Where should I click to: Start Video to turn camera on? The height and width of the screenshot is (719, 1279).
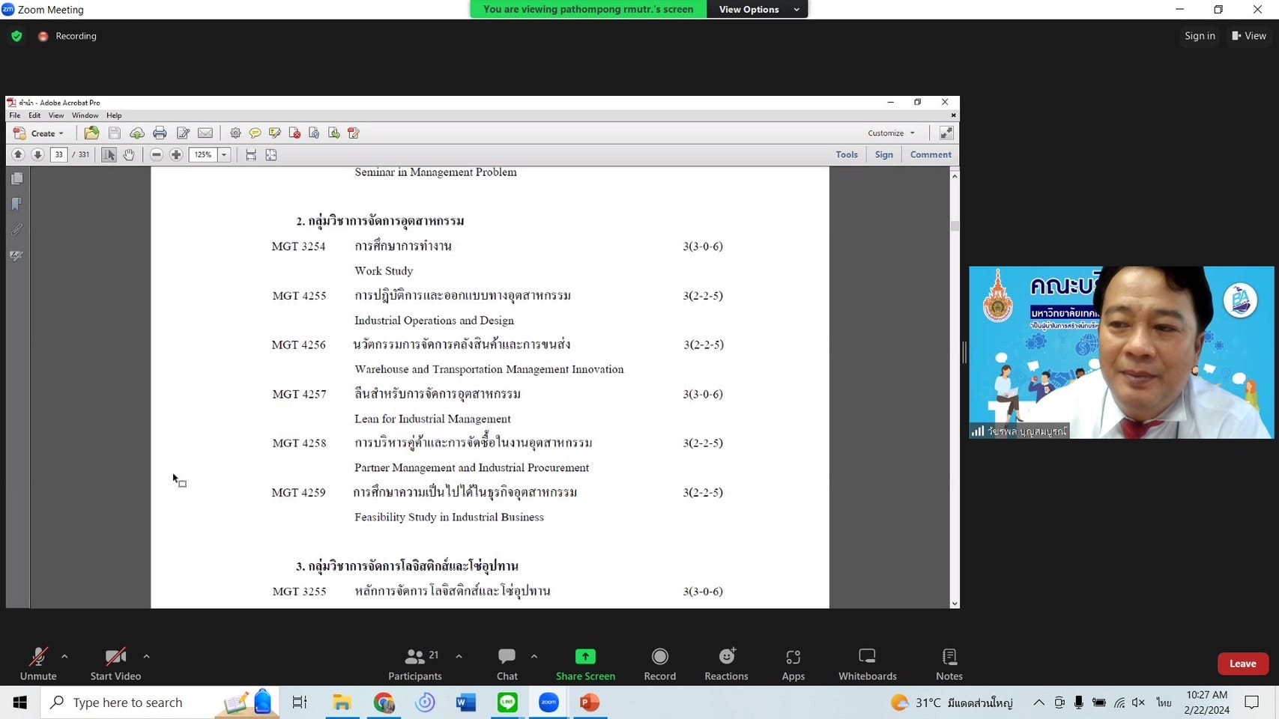115,658
